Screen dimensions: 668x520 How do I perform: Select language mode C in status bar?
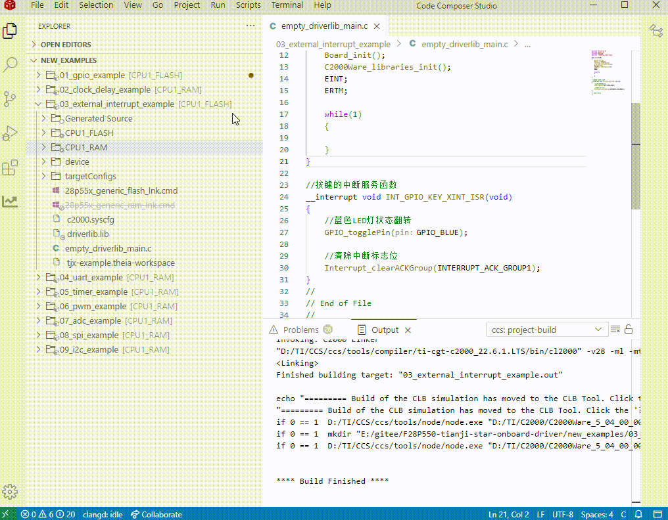[623, 514]
